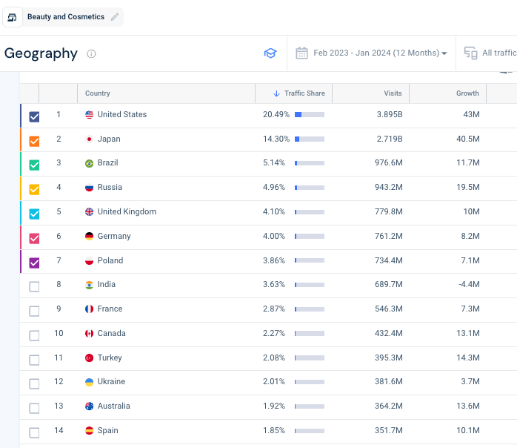The width and height of the screenshot is (517, 448).
Task: Click the 4.10% traffic share value
Action: click(273, 211)
